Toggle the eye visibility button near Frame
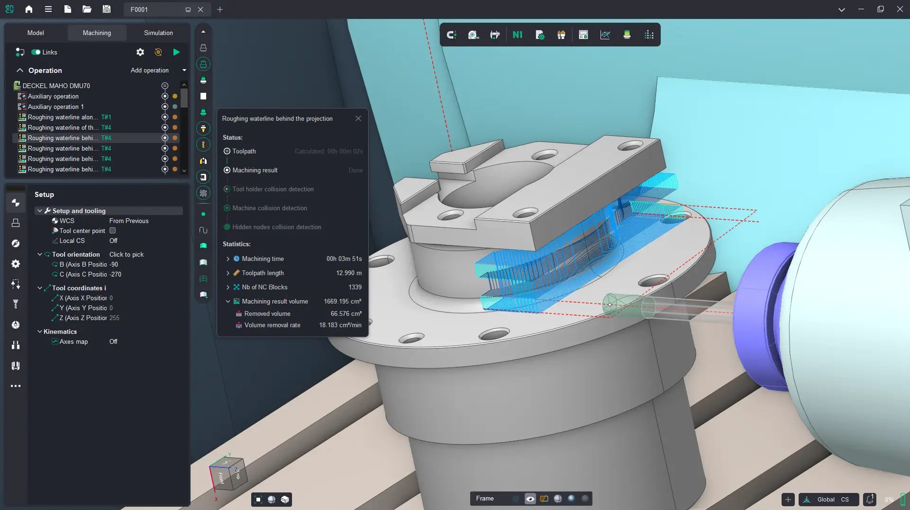 point(530,499)
